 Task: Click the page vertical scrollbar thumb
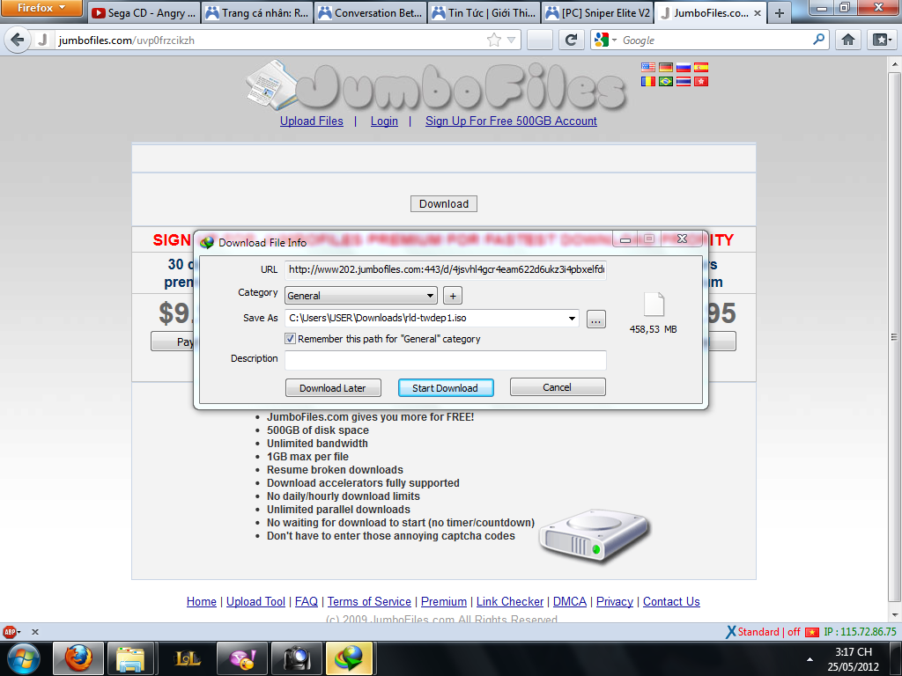point(894,337)
